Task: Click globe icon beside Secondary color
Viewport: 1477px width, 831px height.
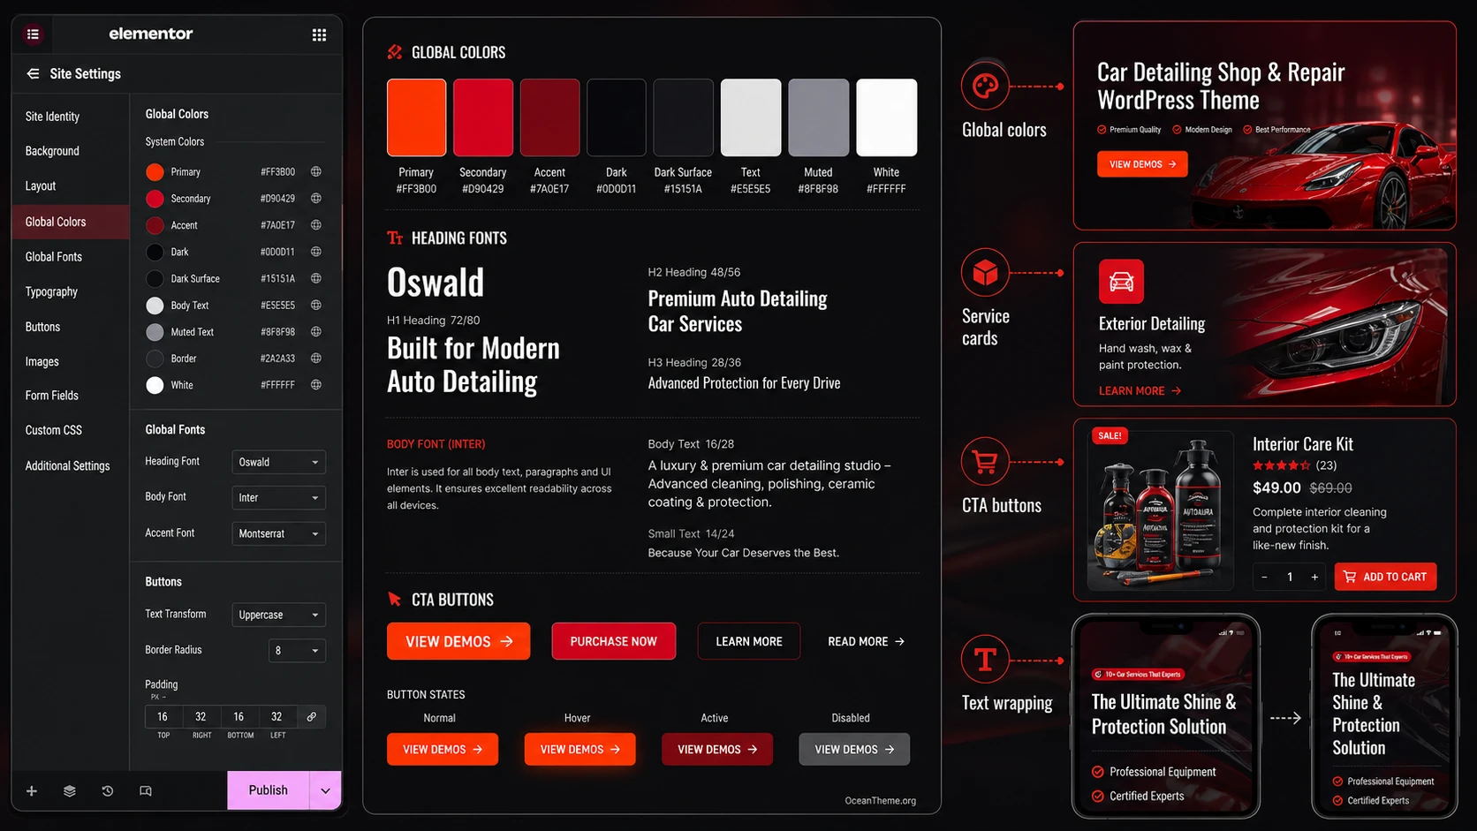Action: click(x=315, y=198)
